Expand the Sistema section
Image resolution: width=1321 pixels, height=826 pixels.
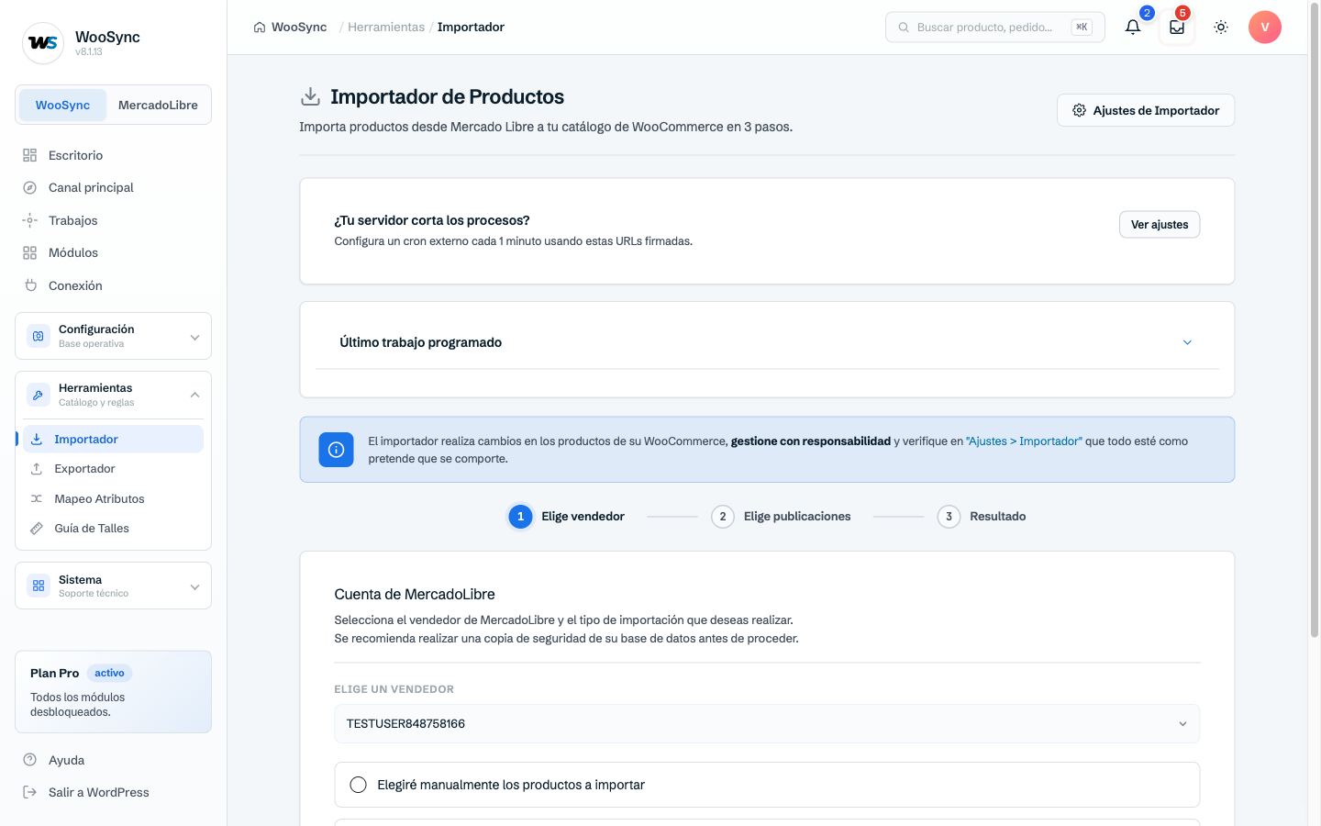click(x=113, y=586)
